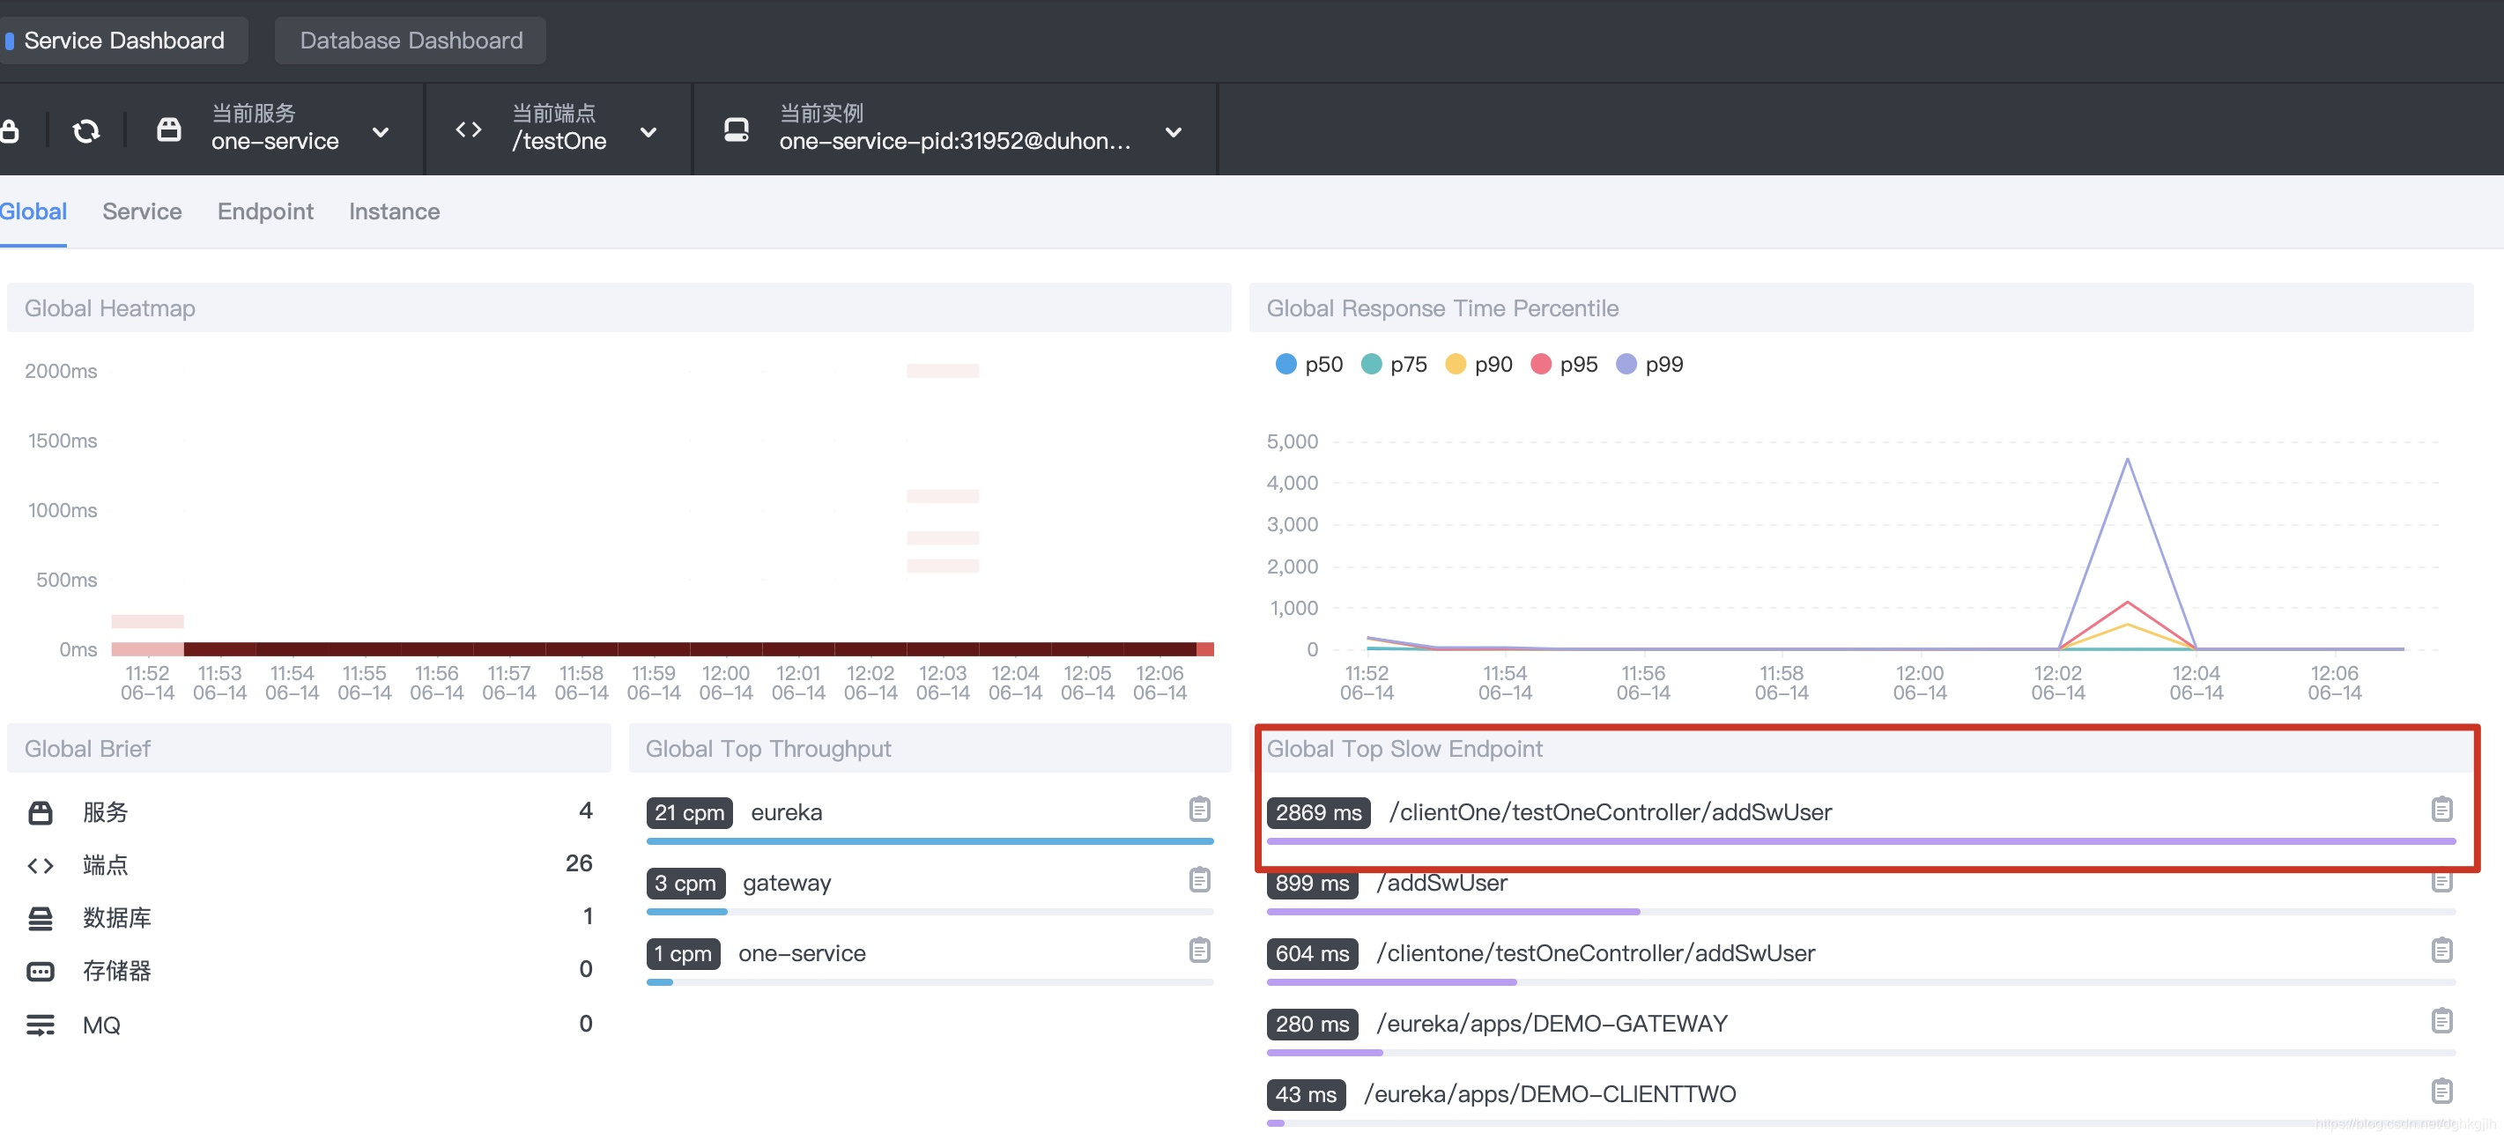Open the current endpoint /testOne dropdown
Viewport: 2504px width, 1140px height.
coord(648,131)
